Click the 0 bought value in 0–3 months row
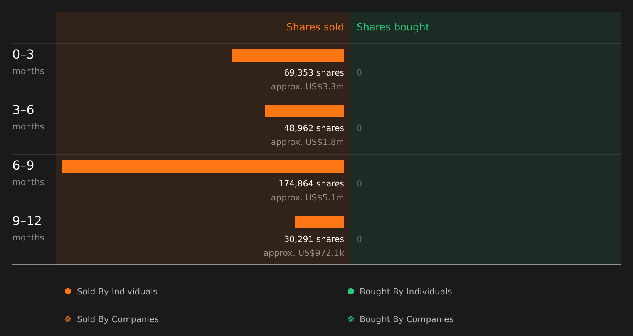Image resolution: width=633 pixels, height=336 pixels. coord(359,73)
